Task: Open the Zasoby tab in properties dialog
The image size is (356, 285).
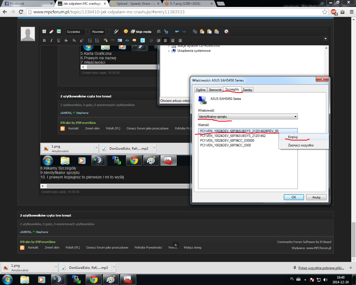Action: 247,90
